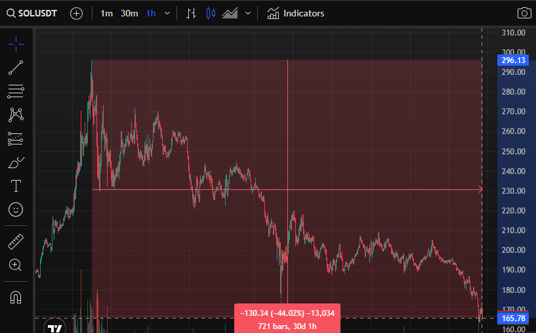Select the ruler measure tool
Viewport: 536px width, 333px height.
coord(16,242)
